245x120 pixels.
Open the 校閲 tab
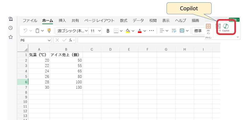(x=153, y=21)
